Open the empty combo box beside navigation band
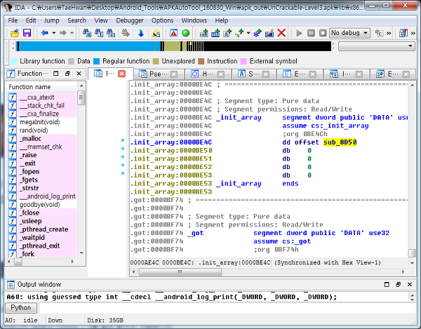The image size is (421, 329). click(x=376, y=46)
